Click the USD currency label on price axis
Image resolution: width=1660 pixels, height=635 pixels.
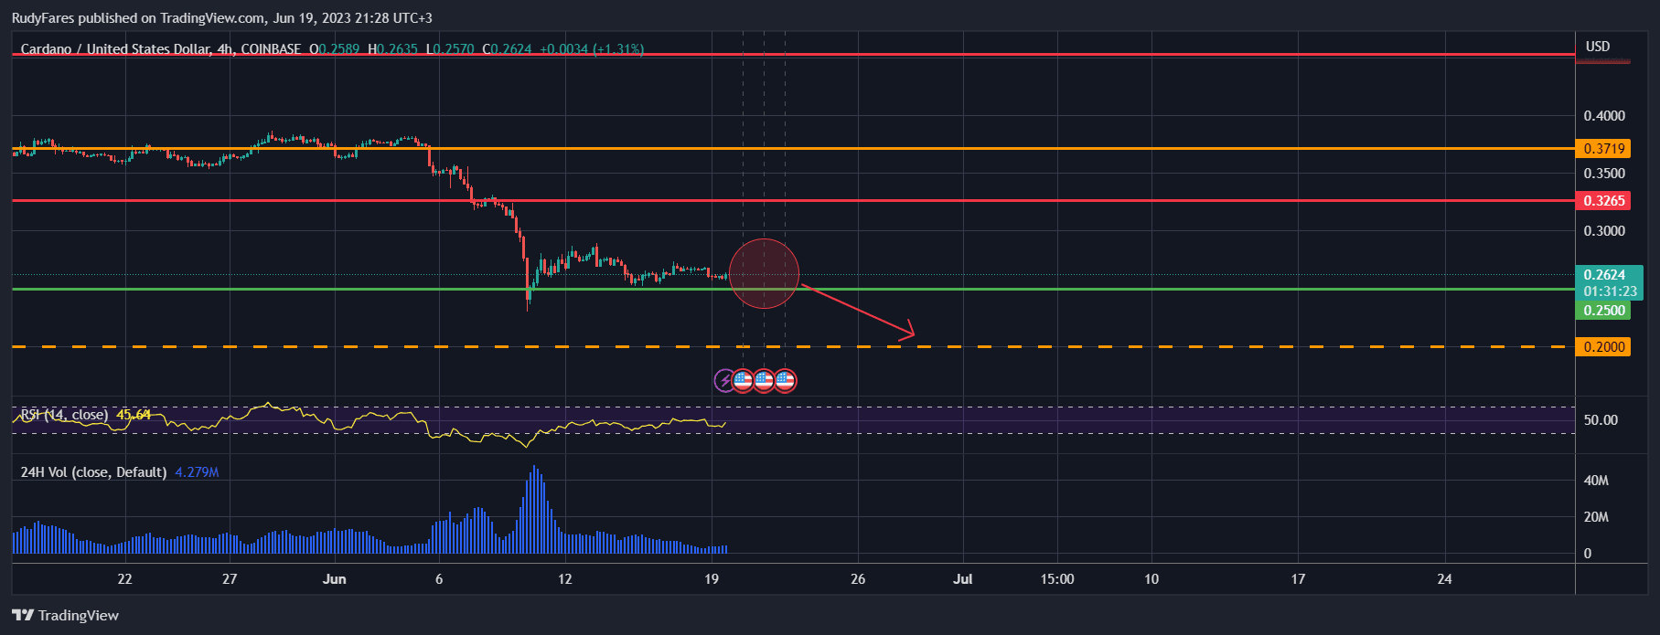[1598, 47]
